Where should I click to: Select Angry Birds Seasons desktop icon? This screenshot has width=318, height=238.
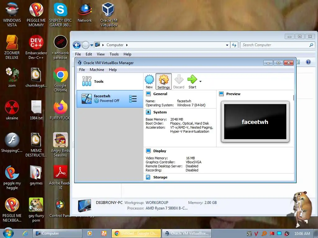[61, 145]
